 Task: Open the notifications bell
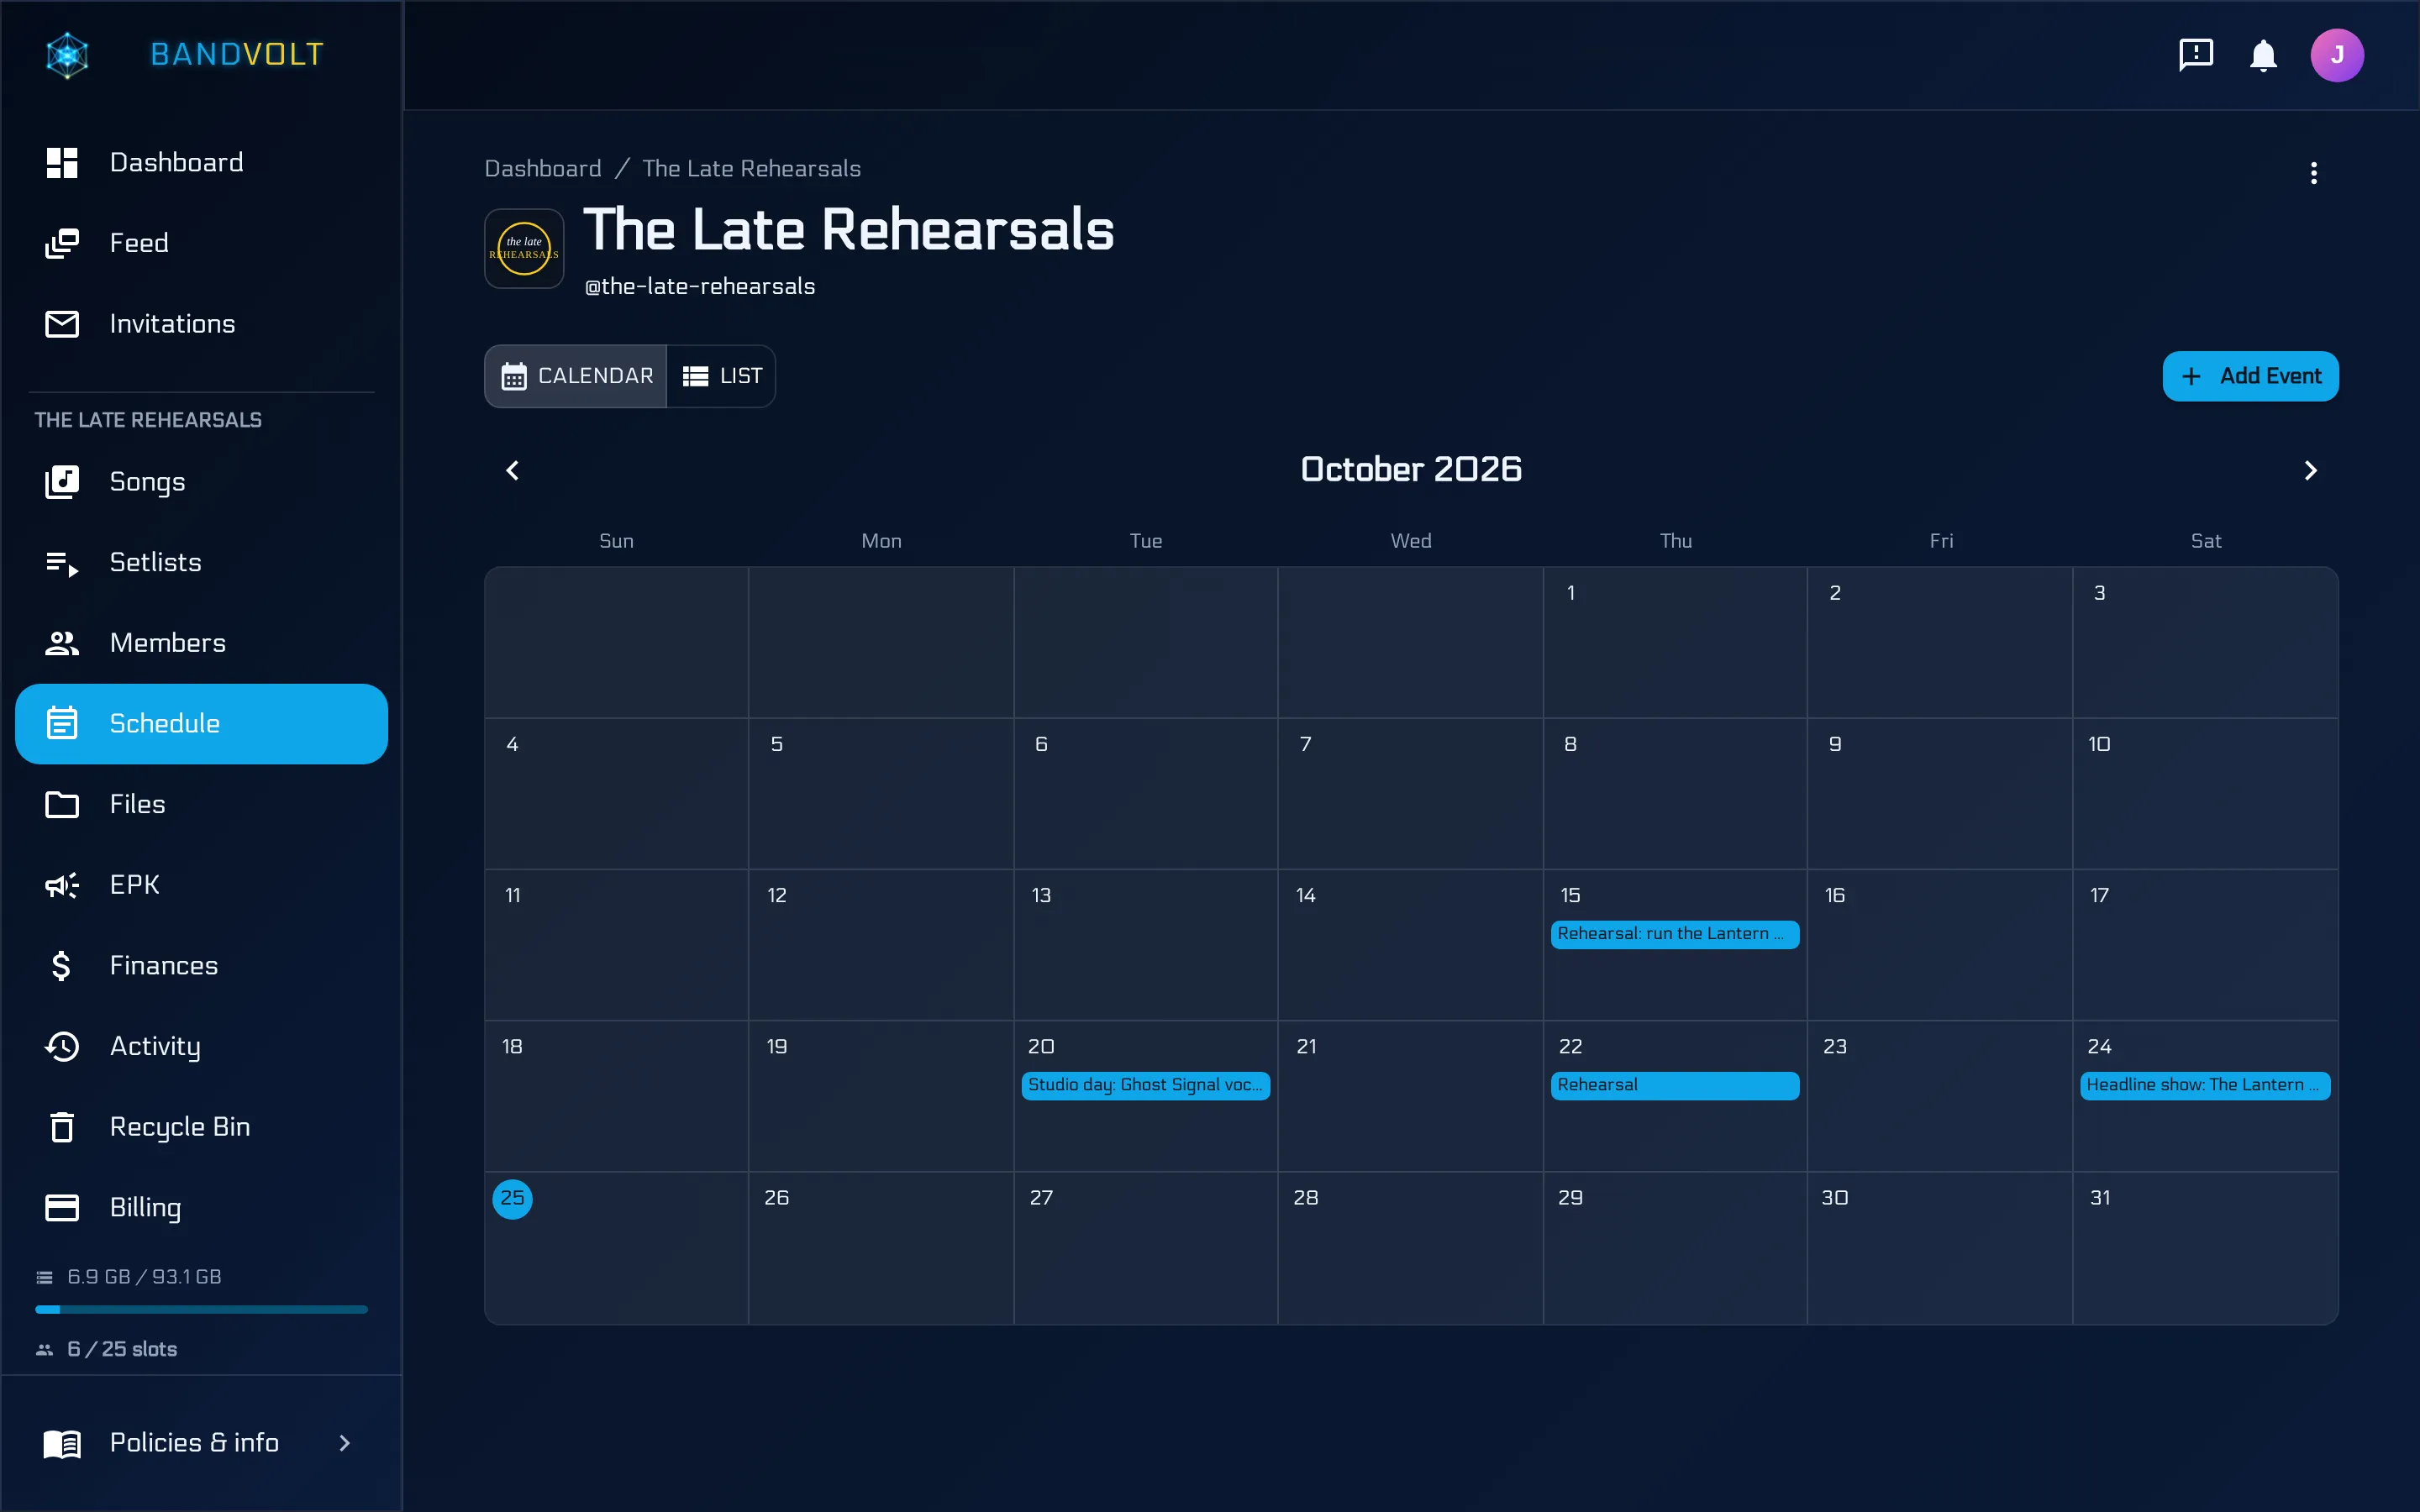coord(2263,55)
